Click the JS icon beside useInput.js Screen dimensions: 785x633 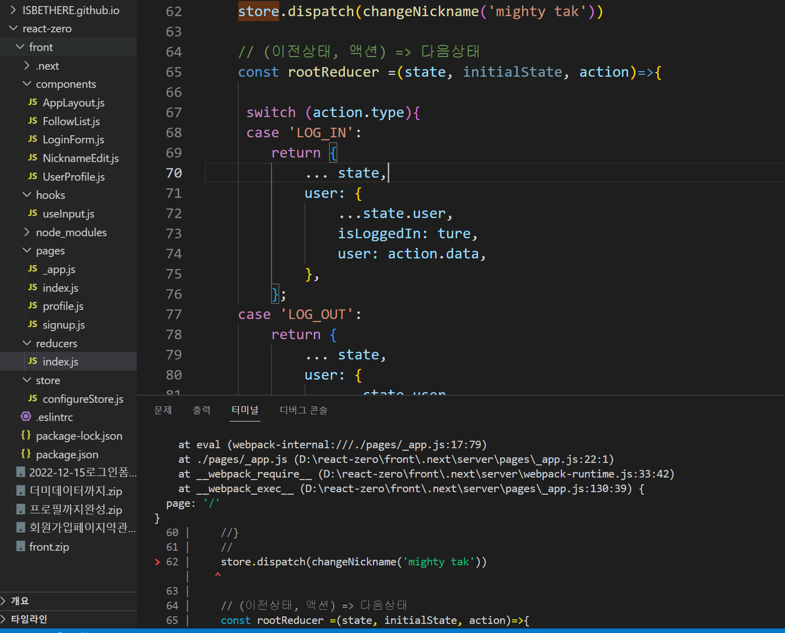click(x=33, y=214)
